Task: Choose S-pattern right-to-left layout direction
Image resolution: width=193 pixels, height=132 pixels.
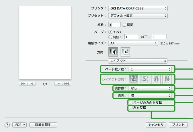Action: point(145,79)
